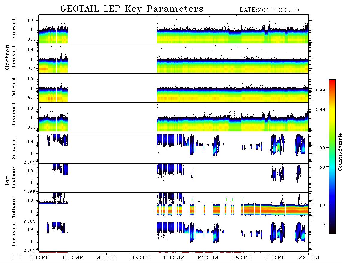Click the '5' color bar tick

point(323,224)
